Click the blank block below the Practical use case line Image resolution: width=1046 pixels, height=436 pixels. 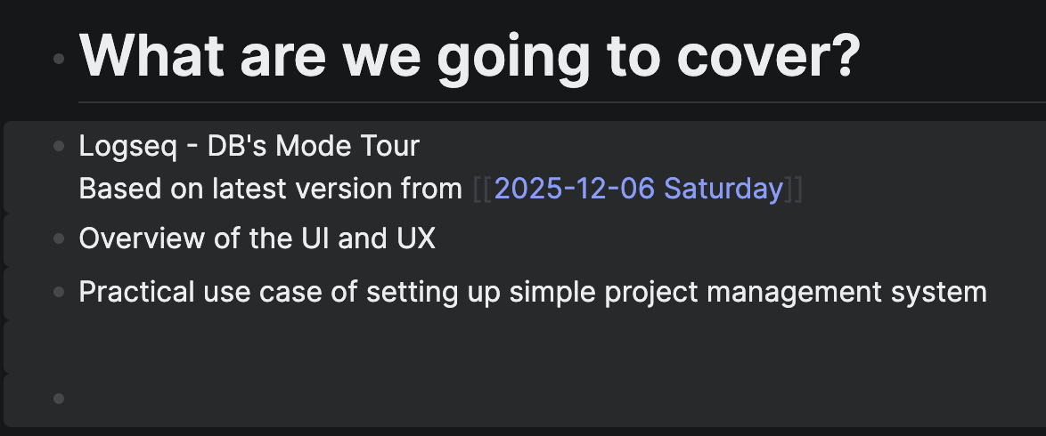click(x=535, y=346)
